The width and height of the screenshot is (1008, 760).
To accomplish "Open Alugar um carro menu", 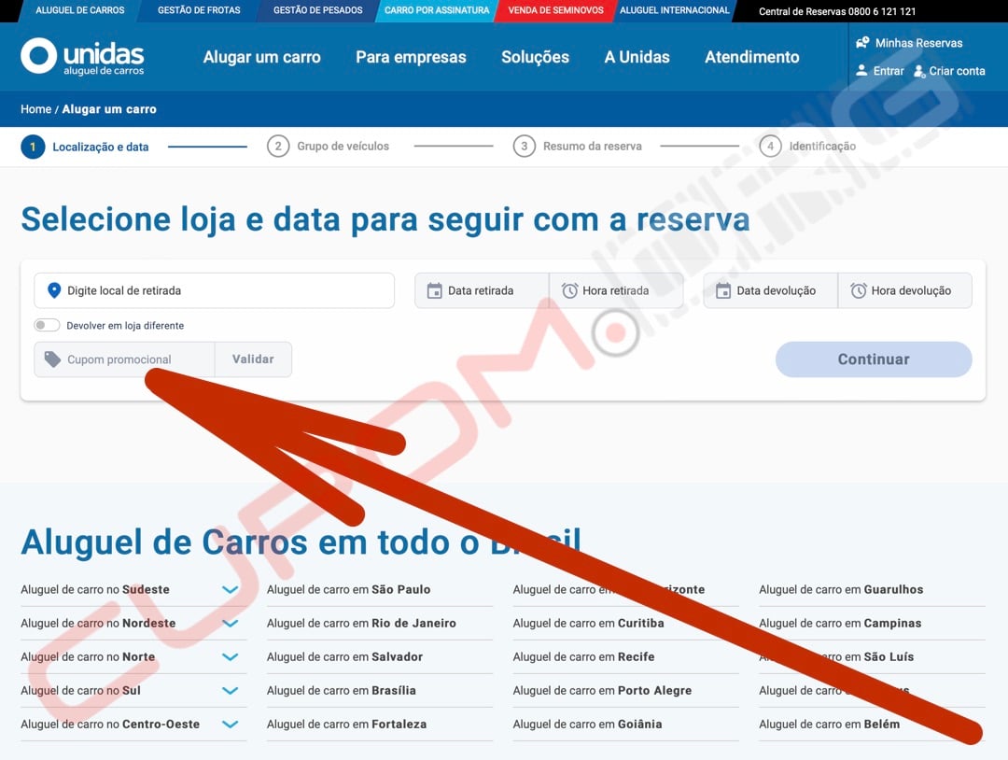I will pyautogui.click(x=261, y=57).
